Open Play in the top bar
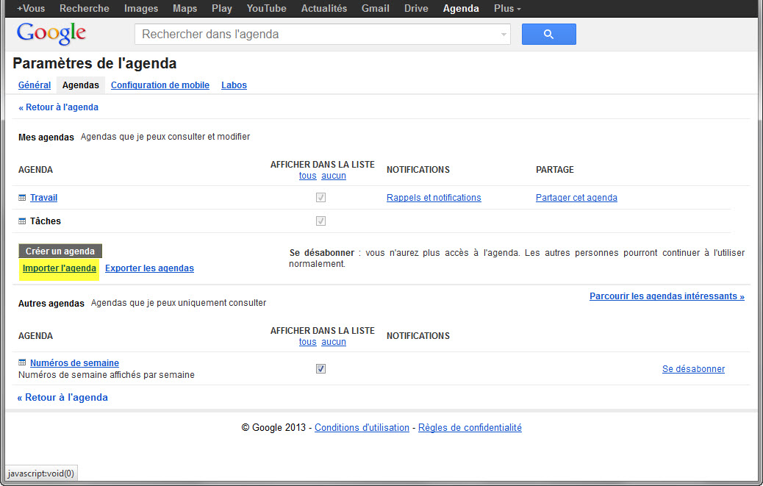 222,8
